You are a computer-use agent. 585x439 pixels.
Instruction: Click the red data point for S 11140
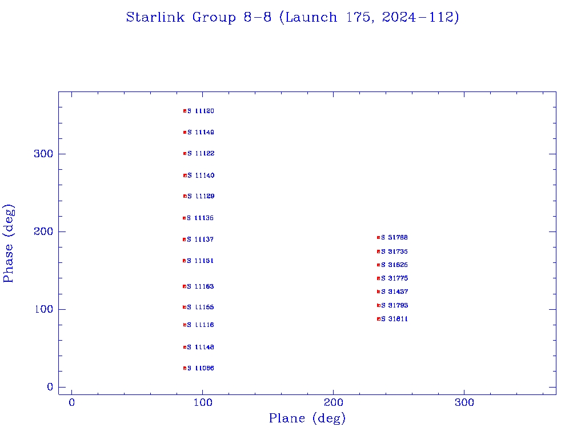click(x=185, y=175)
